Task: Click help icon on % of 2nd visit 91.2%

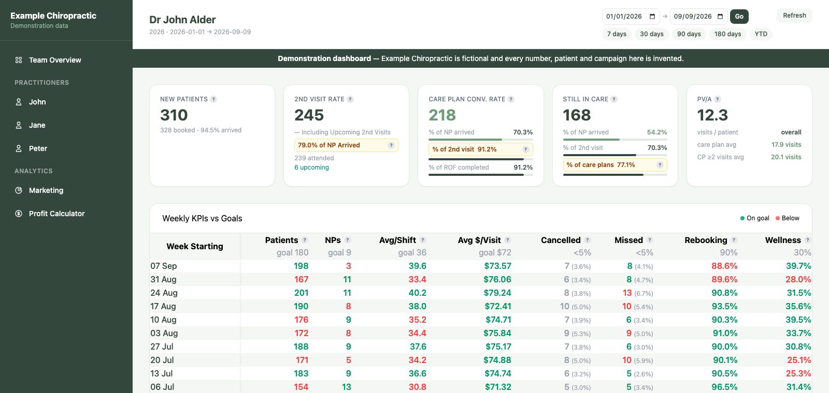Action: [525, 149]
